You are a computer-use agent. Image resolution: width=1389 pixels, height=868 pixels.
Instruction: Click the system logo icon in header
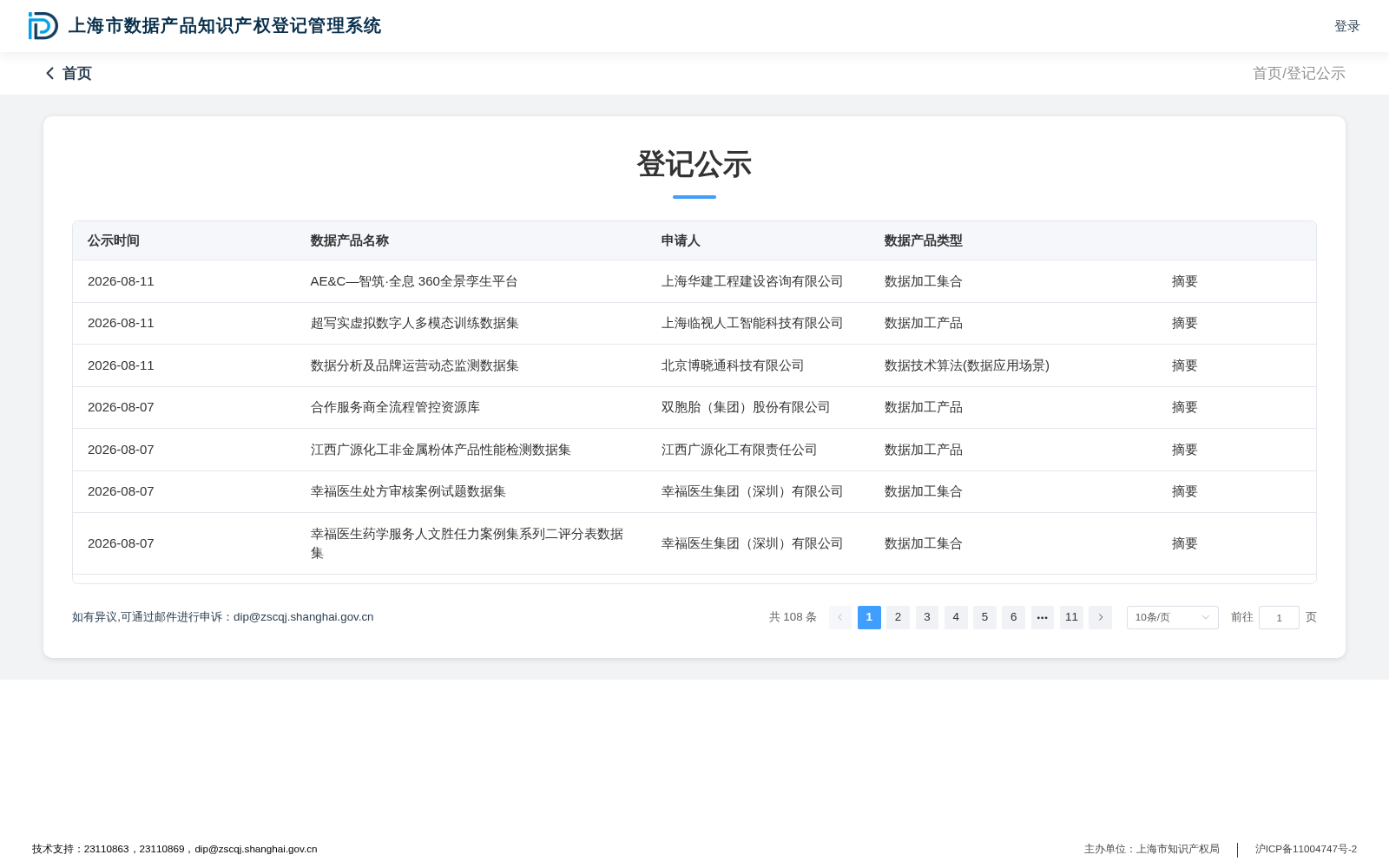[43, 26]
